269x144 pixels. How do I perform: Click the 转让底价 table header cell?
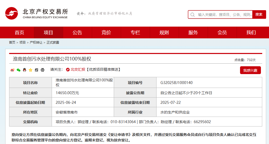point(31,93)
